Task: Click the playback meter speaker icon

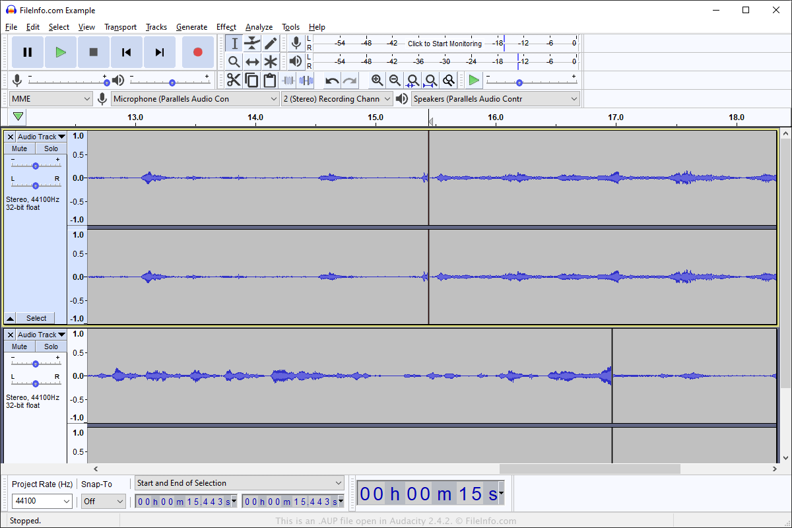Action: 296,61
